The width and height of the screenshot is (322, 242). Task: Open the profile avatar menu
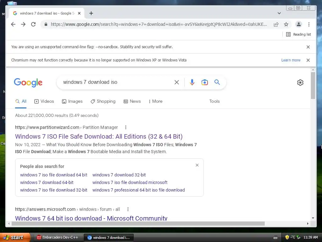coord(299,24)
